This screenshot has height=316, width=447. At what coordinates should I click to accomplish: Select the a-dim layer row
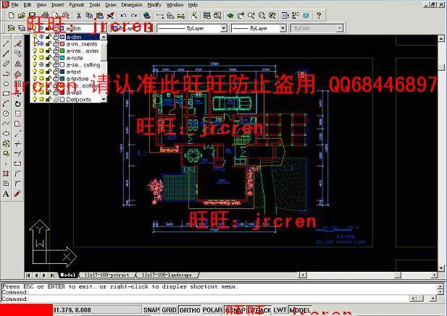pos(66,37)
